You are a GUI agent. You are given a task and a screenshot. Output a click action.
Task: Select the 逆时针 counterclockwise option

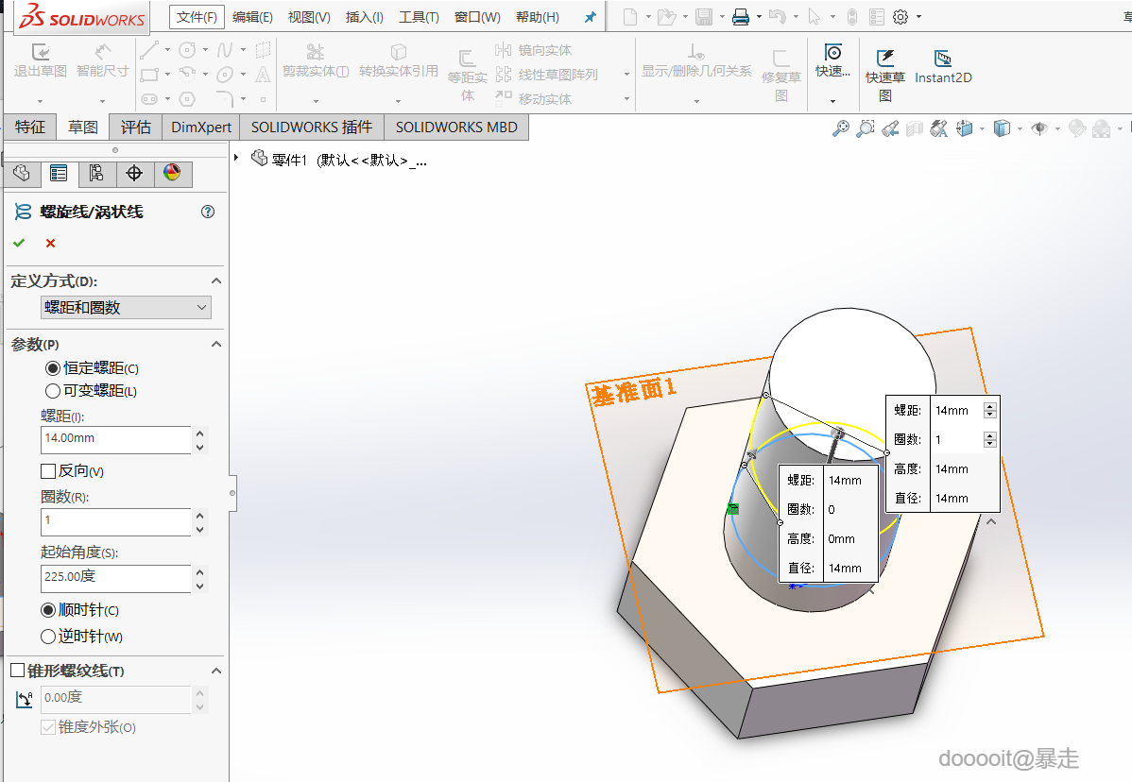click(x=49, y=637)
